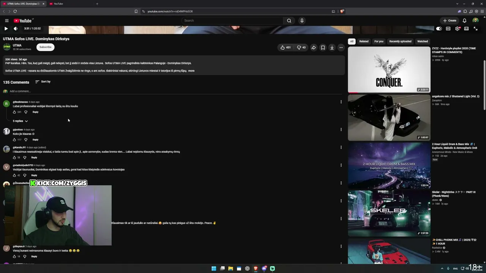This screenshot has width=486, height=273.
Task: Open the options menu for justisss comment
Action: pos(341,129)
